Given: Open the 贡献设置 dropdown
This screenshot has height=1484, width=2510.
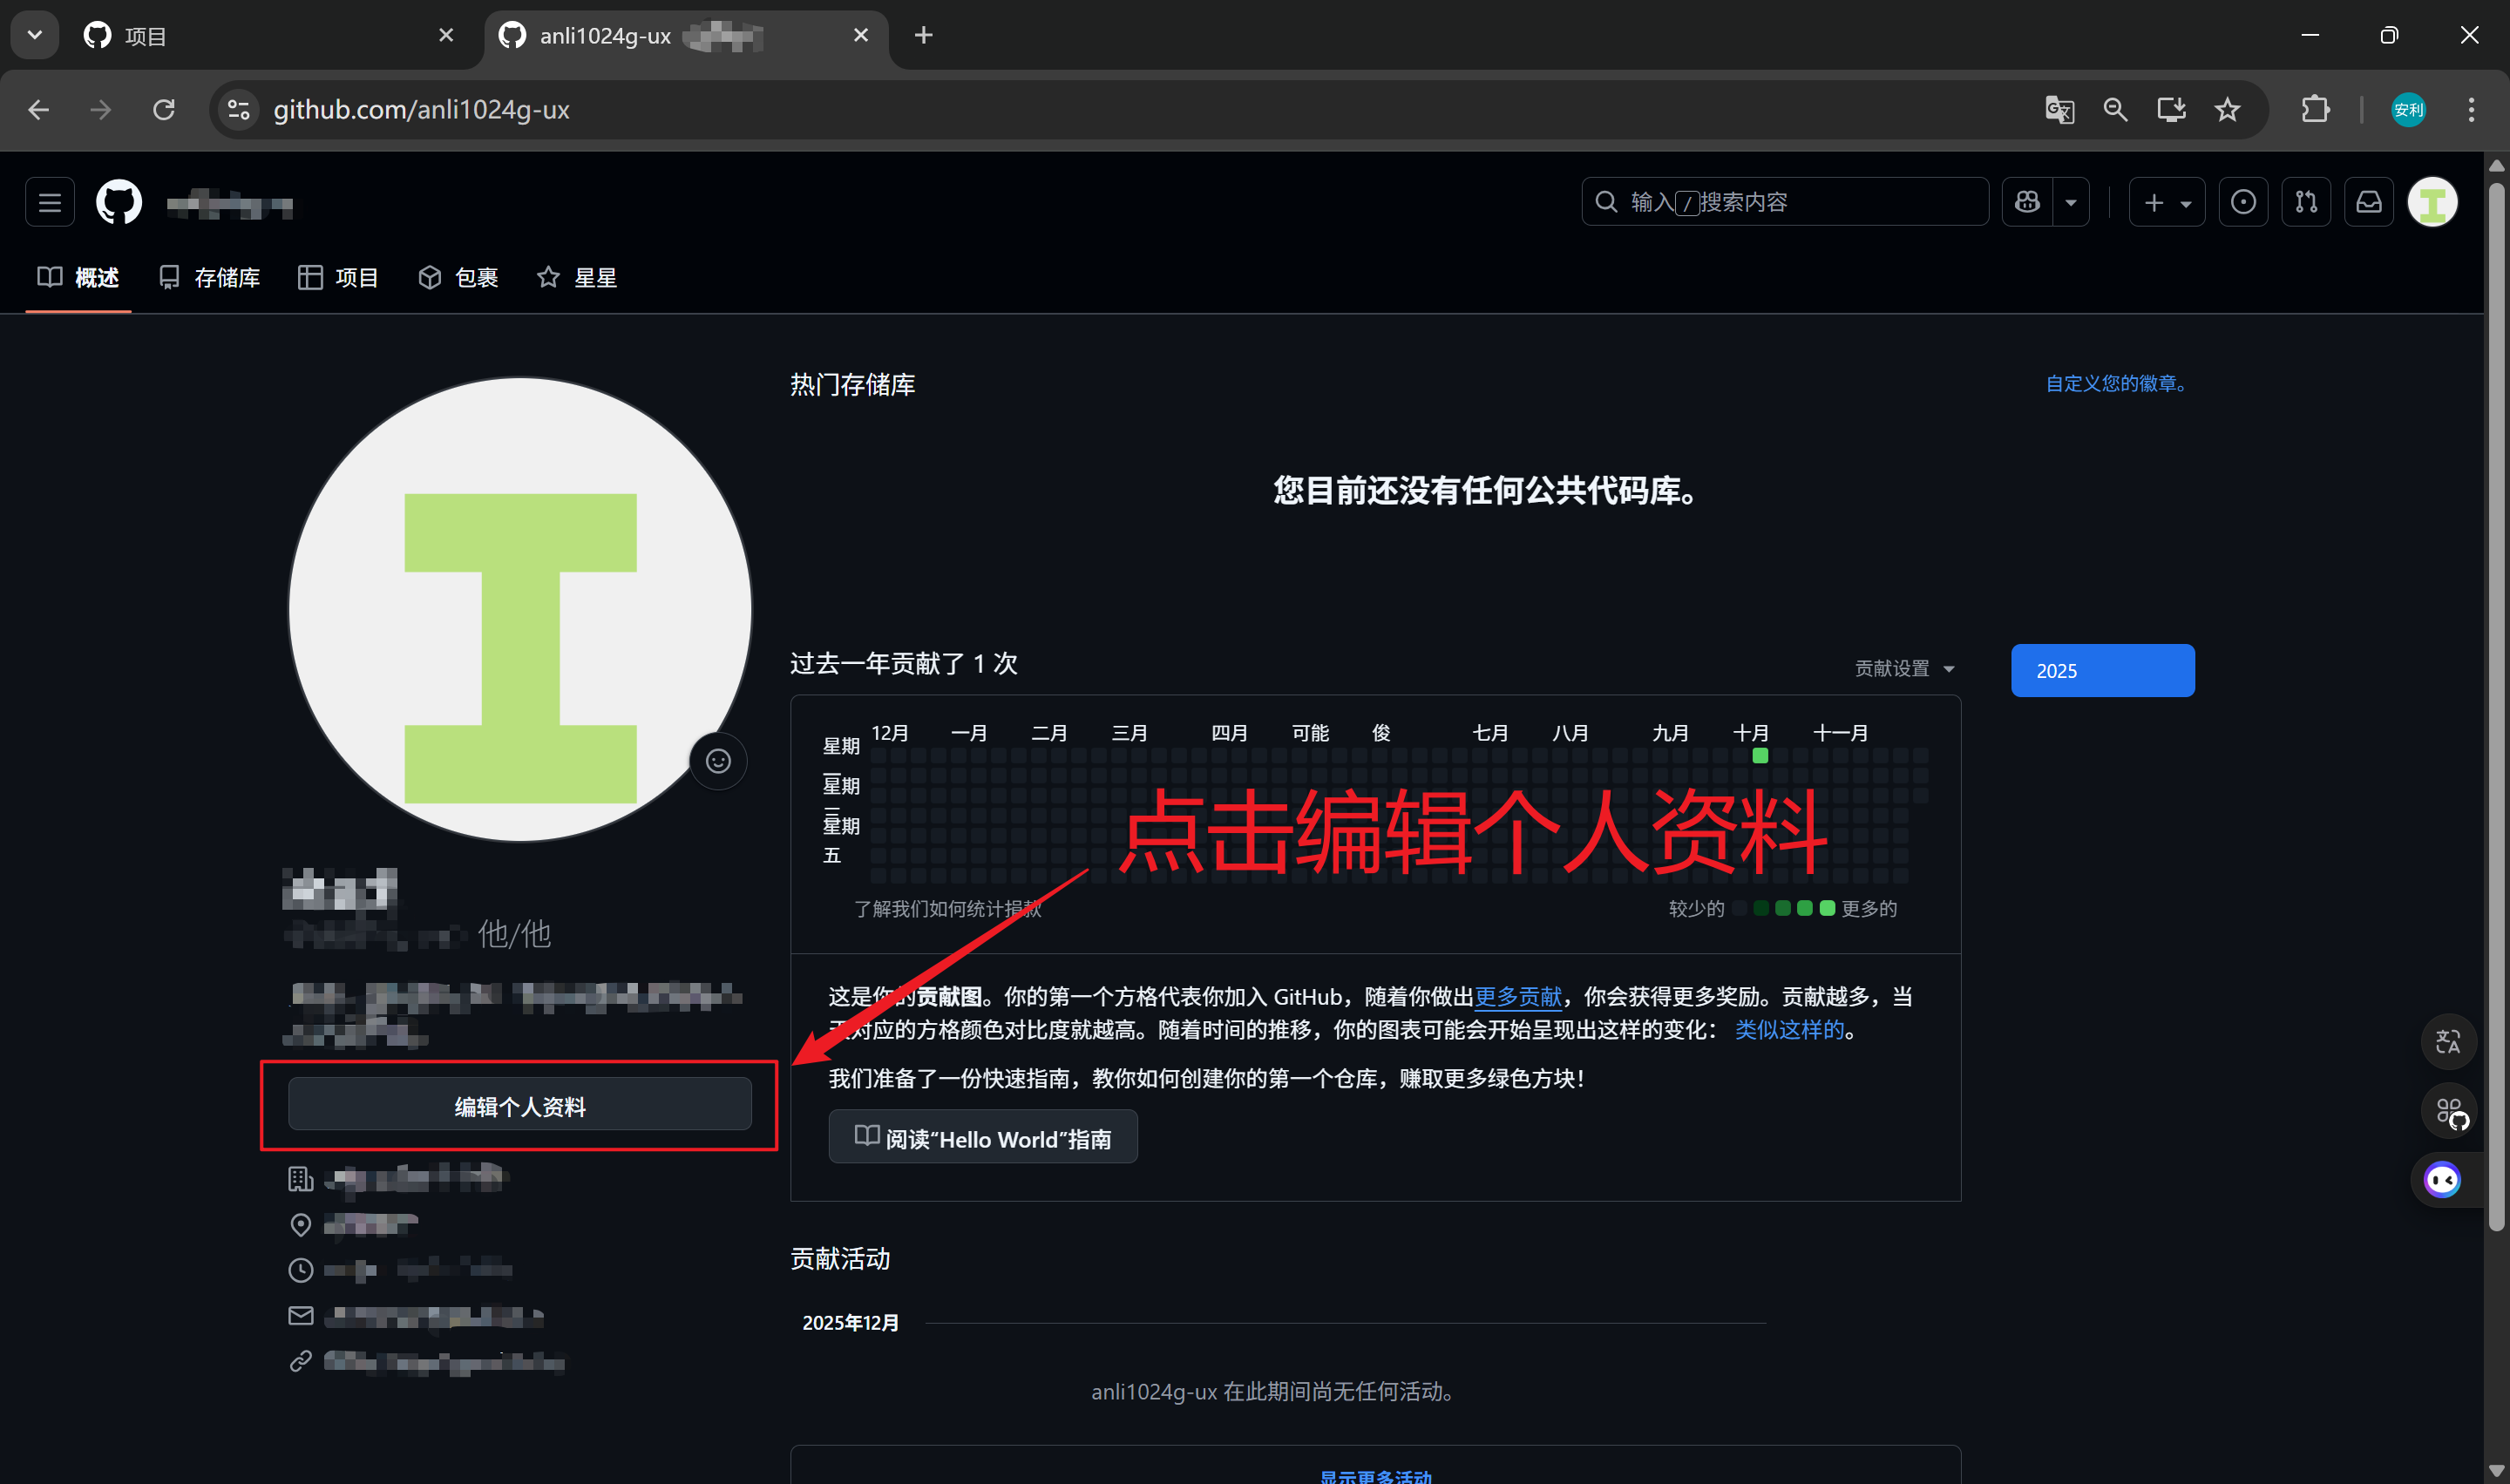Looking at the screenshot, I should tap(1904, 669).
